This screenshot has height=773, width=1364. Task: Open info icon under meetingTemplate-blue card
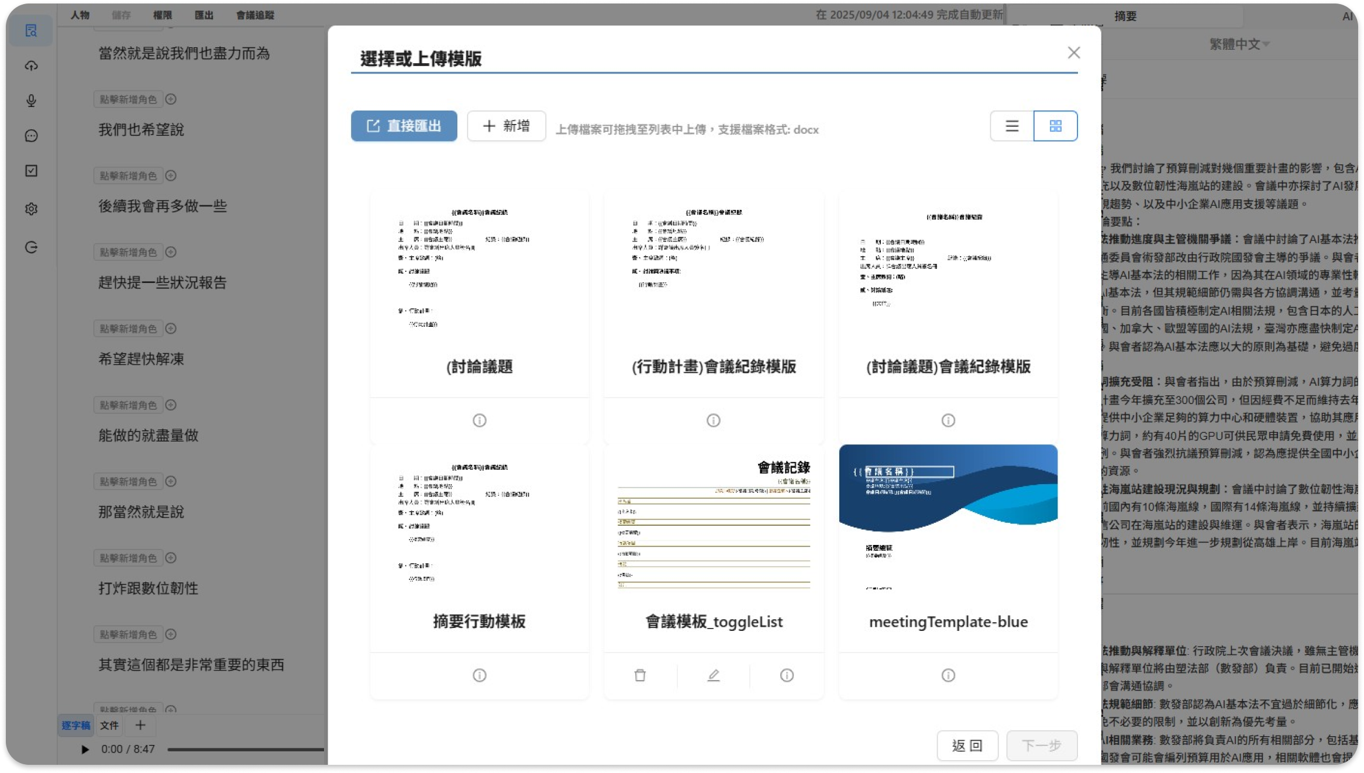coord(948,675)
